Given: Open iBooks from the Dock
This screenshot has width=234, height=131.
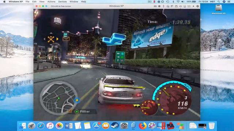Looking at the screenshot, I should 106,126.
